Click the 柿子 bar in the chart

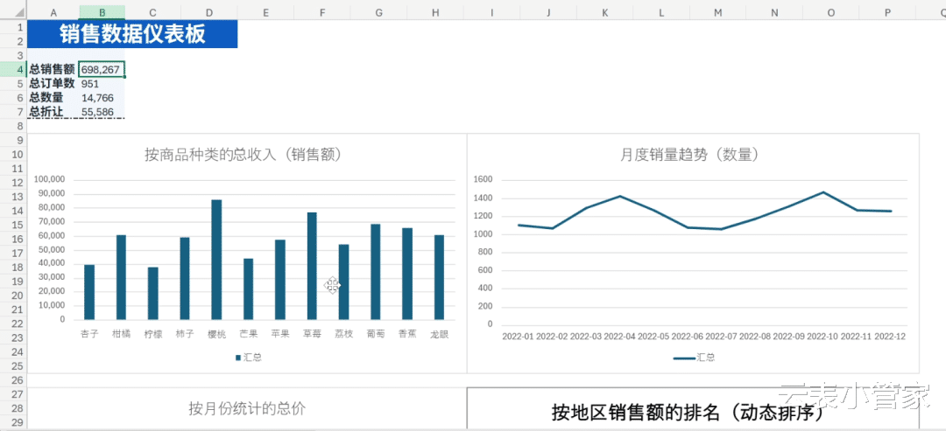pyautogui.click(x=185, y=278)
